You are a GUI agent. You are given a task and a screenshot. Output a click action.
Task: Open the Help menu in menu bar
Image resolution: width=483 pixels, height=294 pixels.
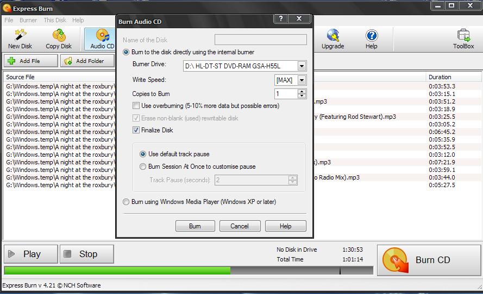(x=78, y=20)
